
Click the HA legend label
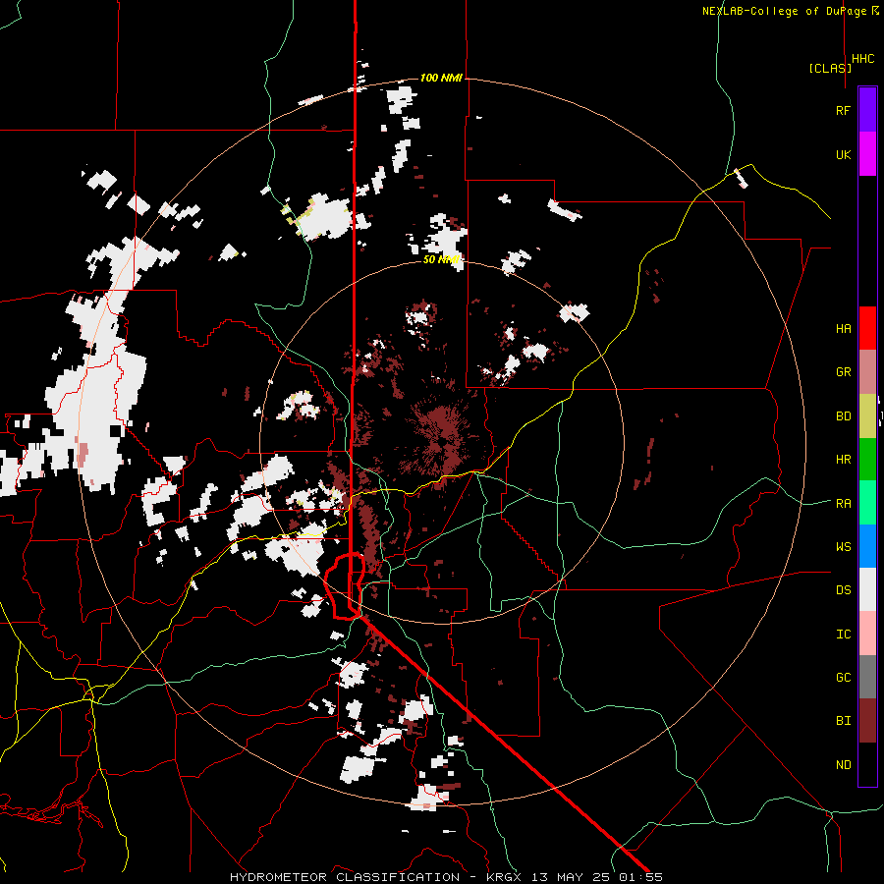tap(843, 329)
